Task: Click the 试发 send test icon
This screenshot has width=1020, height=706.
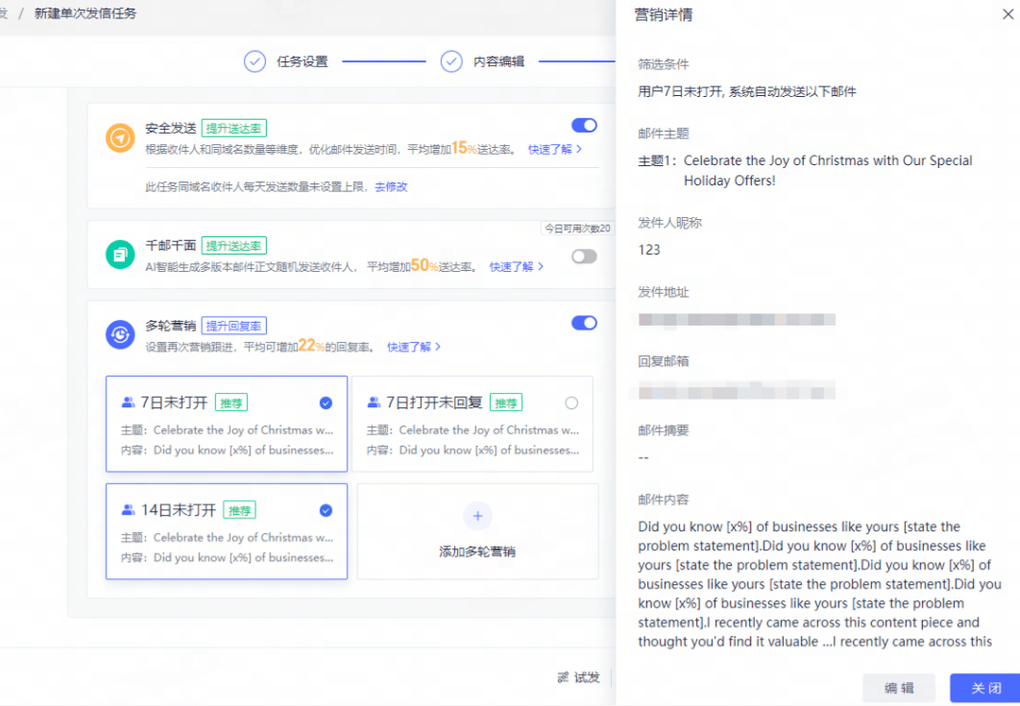Action: point(563,677)
